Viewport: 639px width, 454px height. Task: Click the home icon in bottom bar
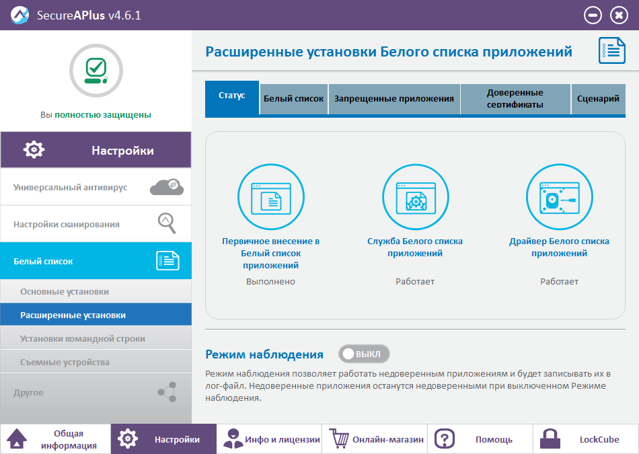coord(17,439)
